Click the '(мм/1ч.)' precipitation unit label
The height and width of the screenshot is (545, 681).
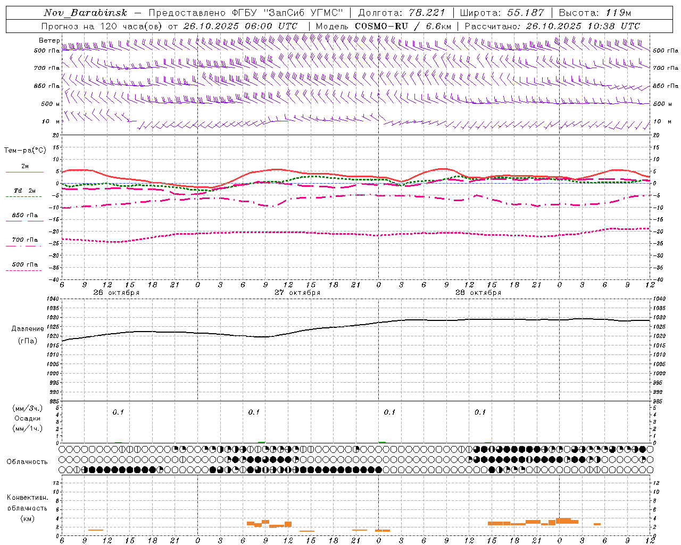click(27, 428)
